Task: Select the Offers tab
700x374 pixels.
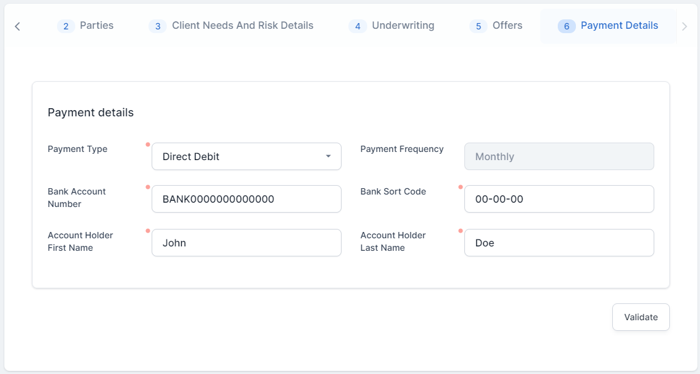Action: [x=508, y=26]
